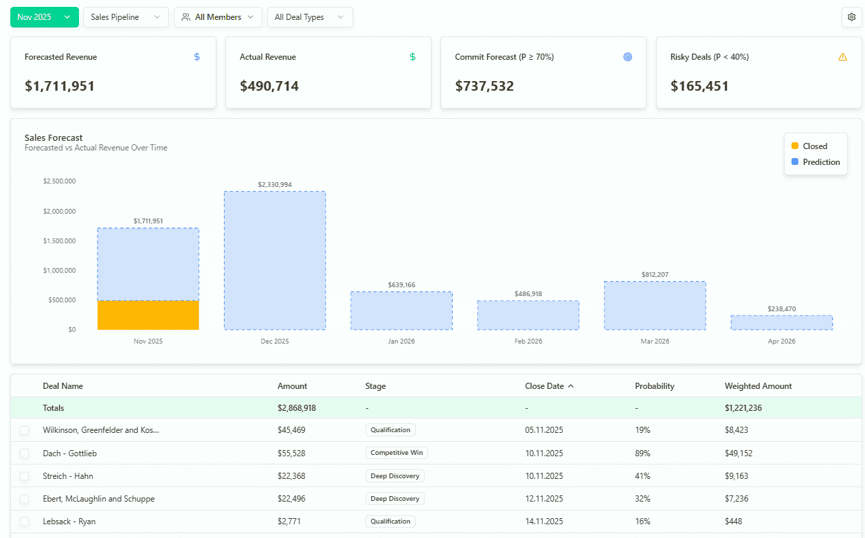This screenshot has width=865, height=538.
Task: Click the Competitive Win stage badge
Action: click(x=396, y=453)
